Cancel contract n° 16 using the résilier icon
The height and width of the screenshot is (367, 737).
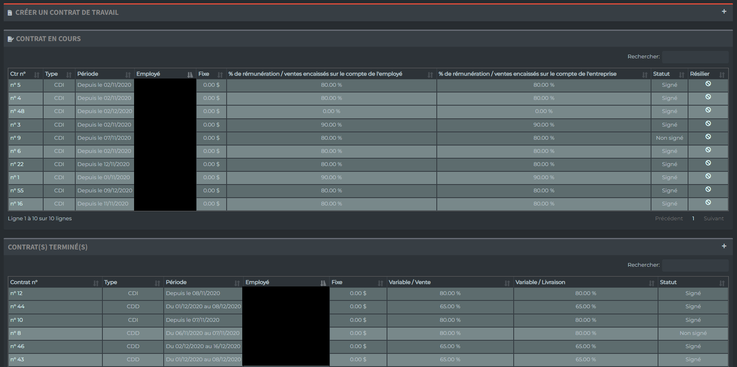pyautogui.click(x=708, y=202)
